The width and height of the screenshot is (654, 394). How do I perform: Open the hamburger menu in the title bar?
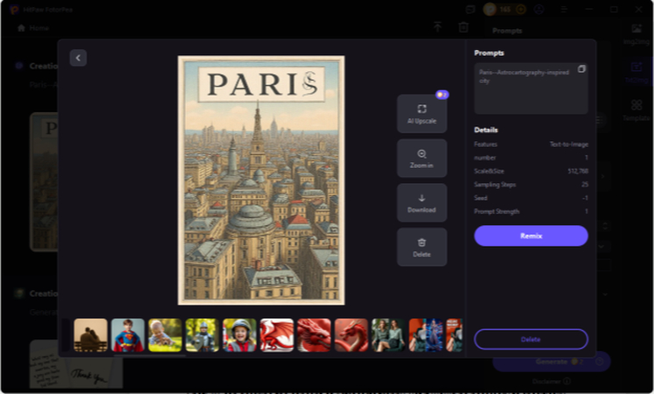tap(564, 10)
